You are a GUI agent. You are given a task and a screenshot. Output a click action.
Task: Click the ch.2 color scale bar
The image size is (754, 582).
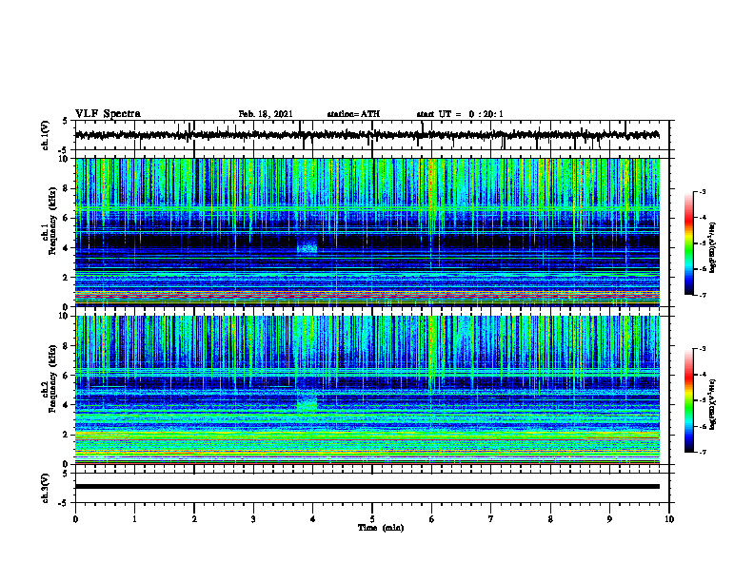click(x=689, y=400)
